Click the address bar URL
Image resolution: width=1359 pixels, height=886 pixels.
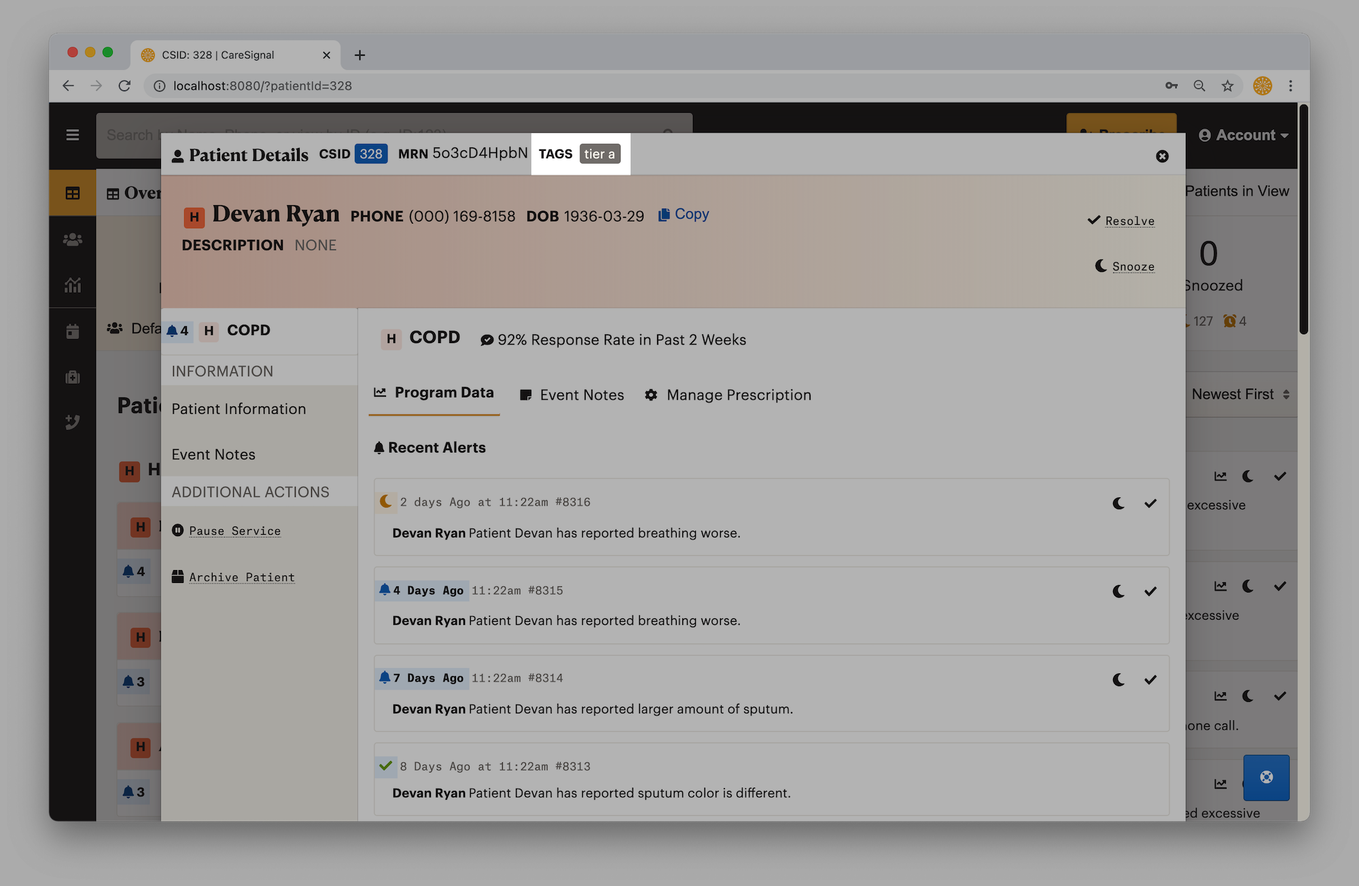tap(262, 86)
